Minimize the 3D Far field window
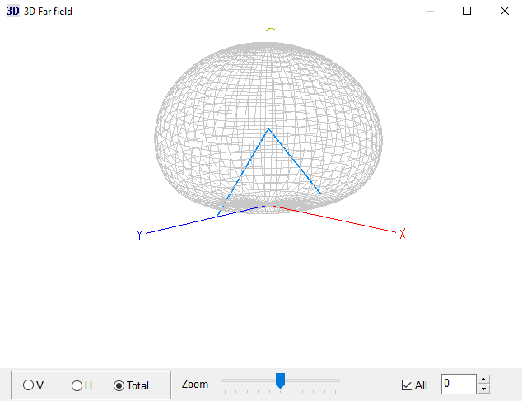Image resolution: width=522 pixels, height=401 pixels. (430, 11)
